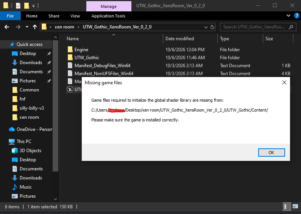Open recent locations dropdown arrow

tap(27, 27)
